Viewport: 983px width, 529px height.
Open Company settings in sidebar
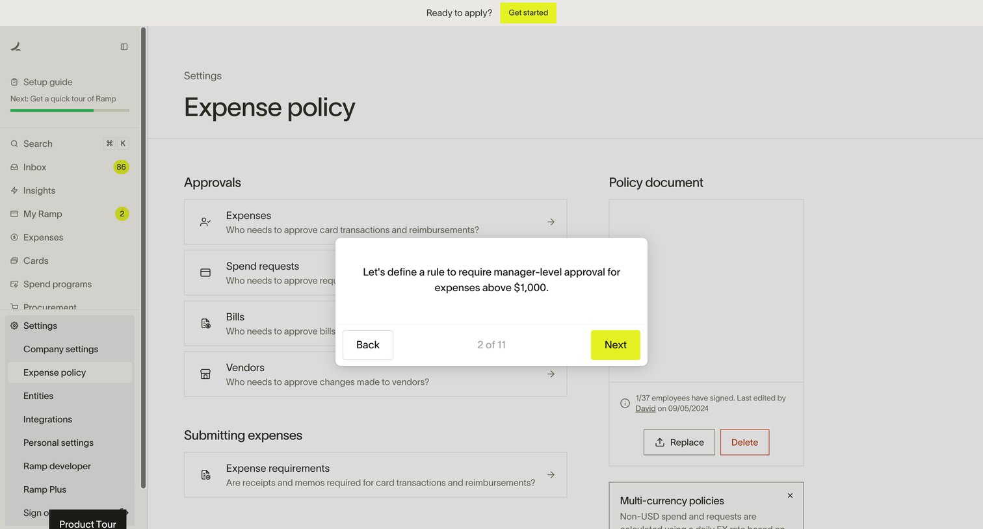[x=70, y=349]
